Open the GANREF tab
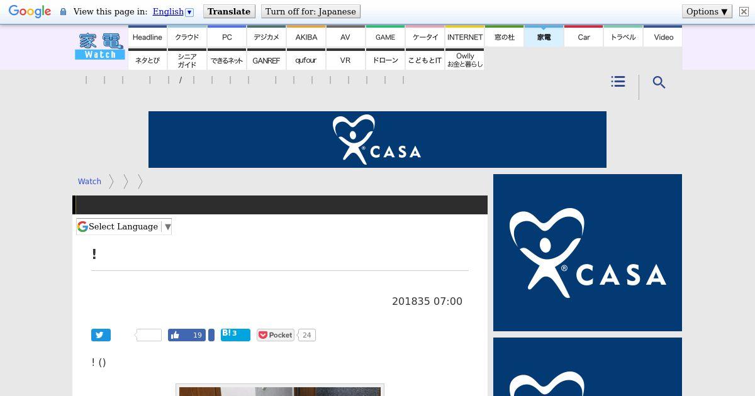Image resolution: width=755 pixels, height=396 pixels. 266,60
